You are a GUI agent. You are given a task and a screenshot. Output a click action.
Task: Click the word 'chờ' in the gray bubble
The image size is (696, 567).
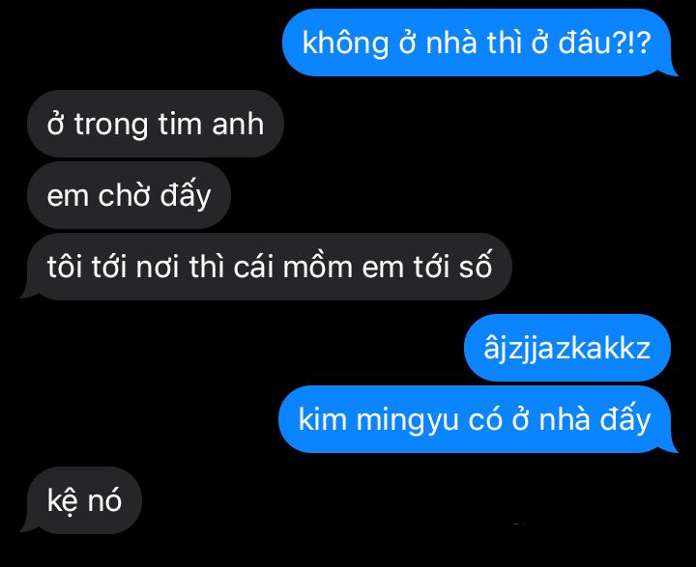pos(124,194)
